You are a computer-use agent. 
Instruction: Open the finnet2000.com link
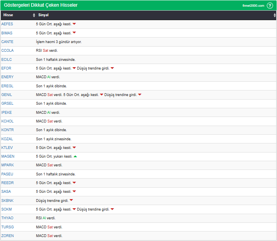253,6
